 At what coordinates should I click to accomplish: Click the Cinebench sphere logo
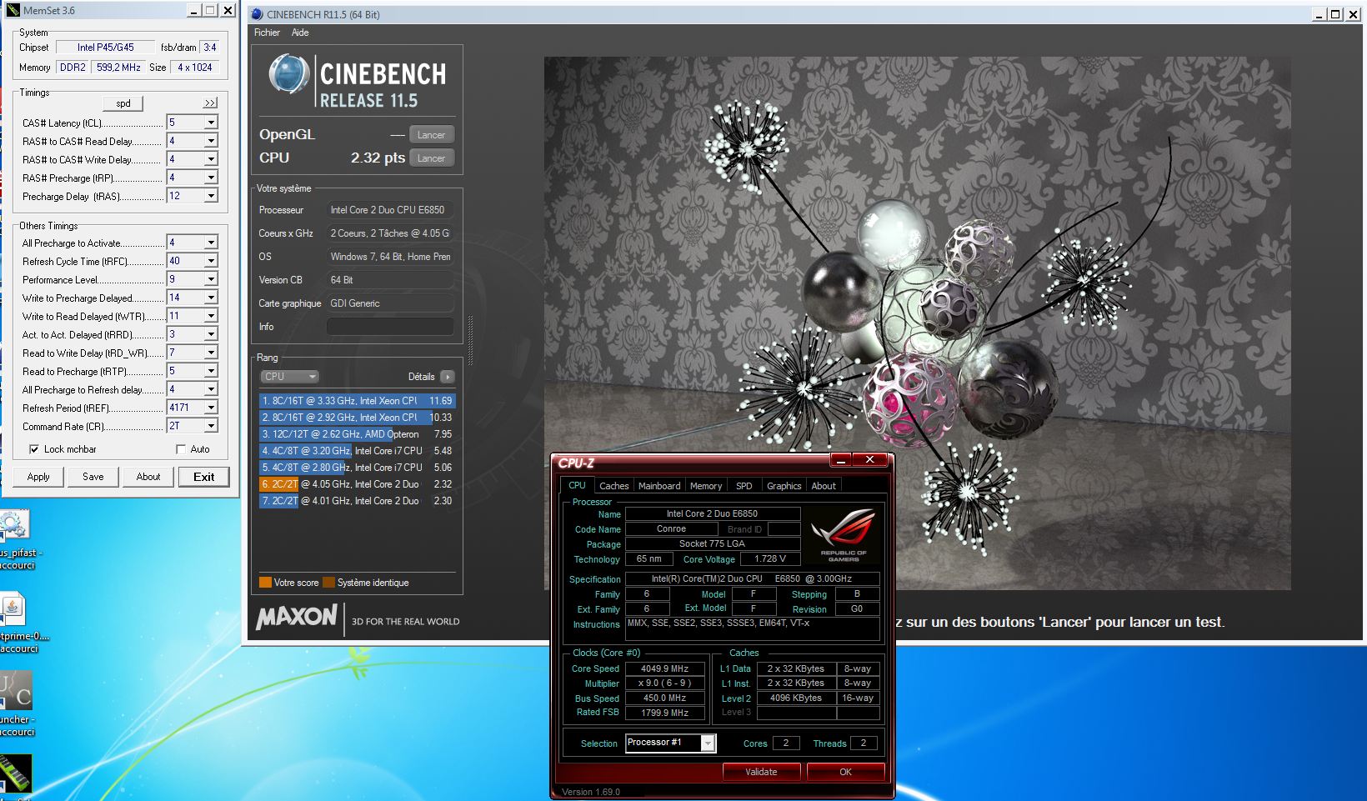[289, 73]
